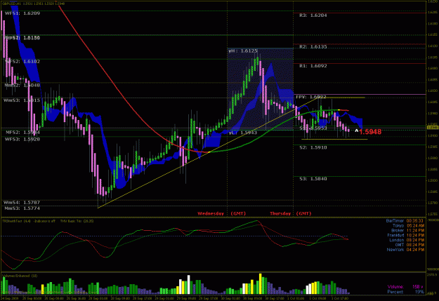Click the 'WmS4: 1.5787' label
Viewport: 439px width, 301px height.
22,202
